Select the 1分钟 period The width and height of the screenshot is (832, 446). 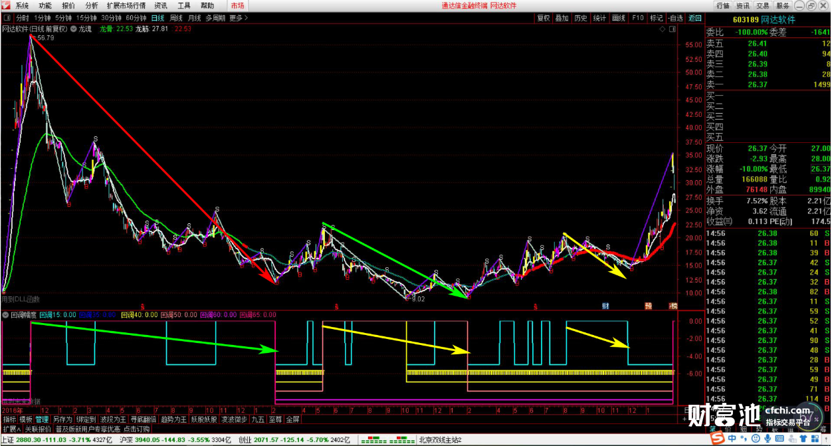(43, 18)
